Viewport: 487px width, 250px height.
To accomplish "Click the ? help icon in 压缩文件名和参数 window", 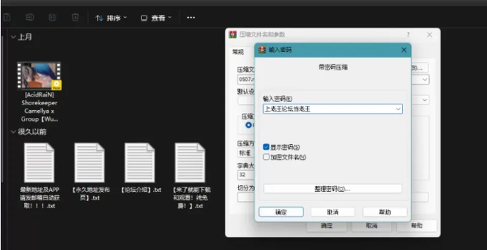I will 408,35.
